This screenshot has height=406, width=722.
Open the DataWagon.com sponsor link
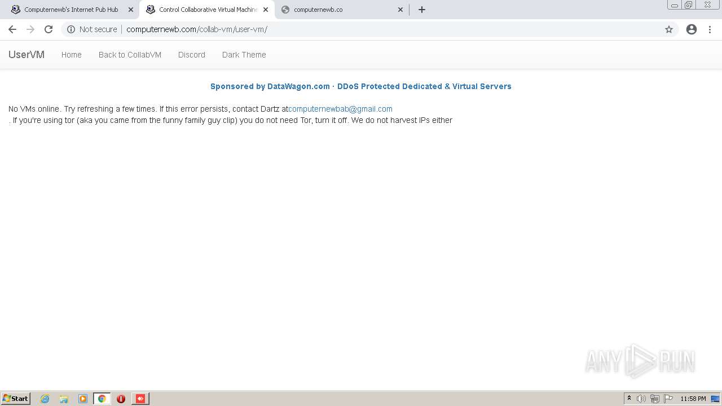point(361,86)
